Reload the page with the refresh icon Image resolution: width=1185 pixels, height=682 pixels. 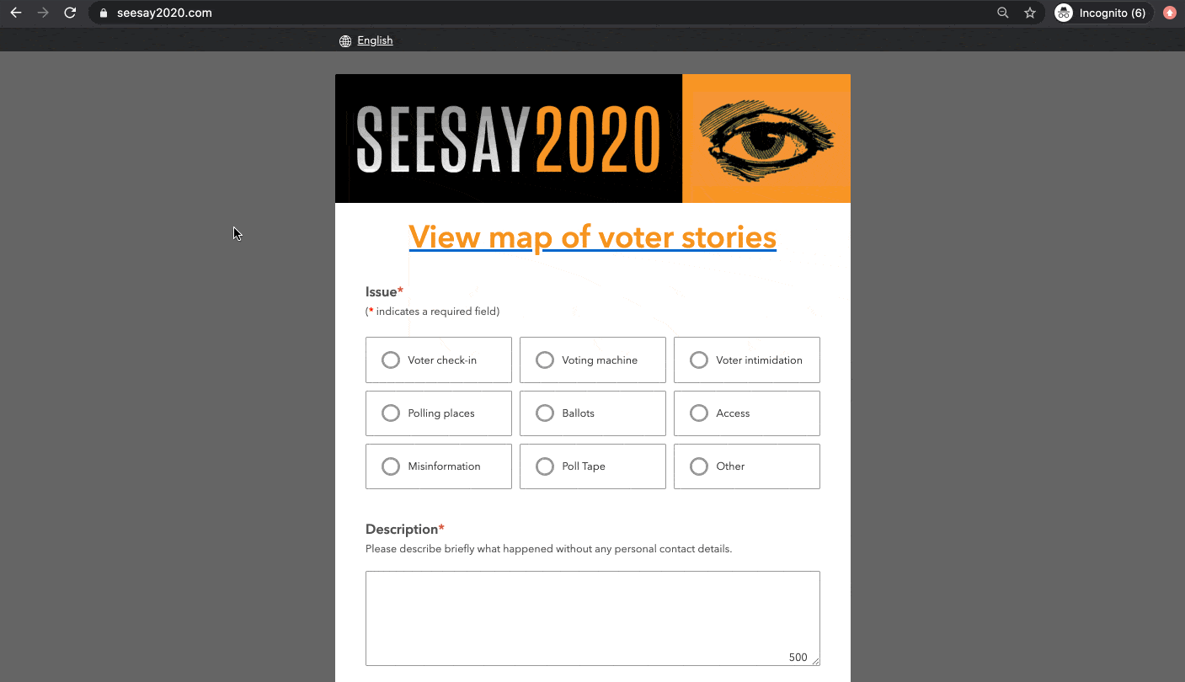click(70, 13)
